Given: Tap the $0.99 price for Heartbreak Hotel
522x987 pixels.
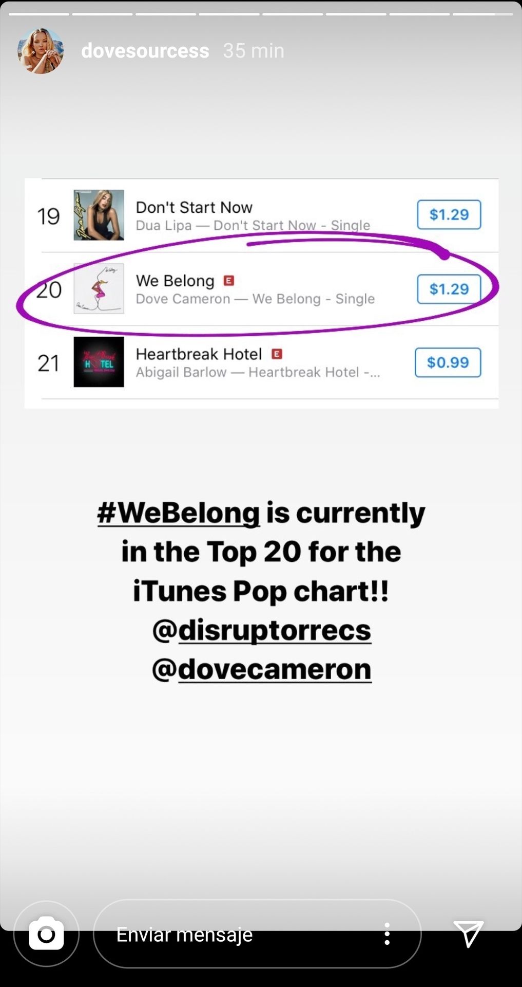Looking at the screenshot, I should coord(448,362).
